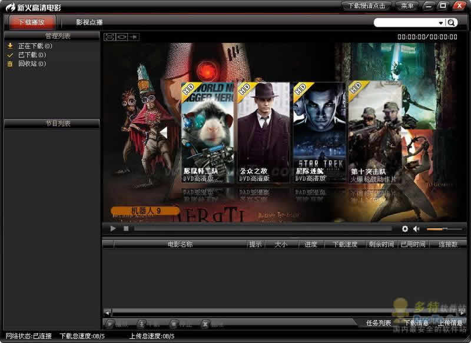Click the task list scrollbar's left arrow
Viewport: 471px width, 343px height.
[x=107, y=313]
